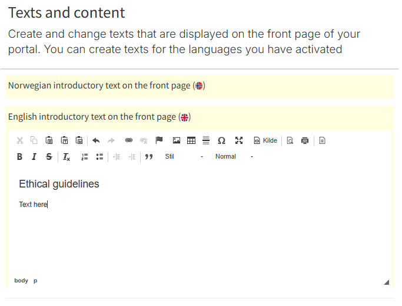Screen dimensions: 402x306
Task: Insert a link with chain icon
Action: pyautogui.click(x=129, y=140)
